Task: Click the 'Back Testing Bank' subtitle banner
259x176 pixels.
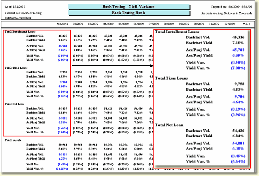Action: (x=129, y=13)
